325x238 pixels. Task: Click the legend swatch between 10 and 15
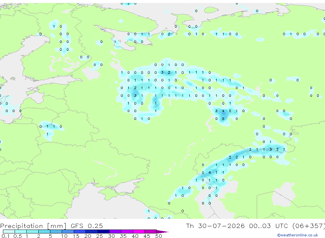click(68, 232)
